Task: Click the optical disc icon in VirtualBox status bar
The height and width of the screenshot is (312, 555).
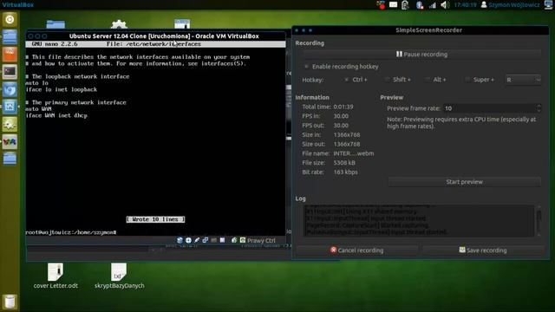Action: pyautogui.click(x=188, y=240)
